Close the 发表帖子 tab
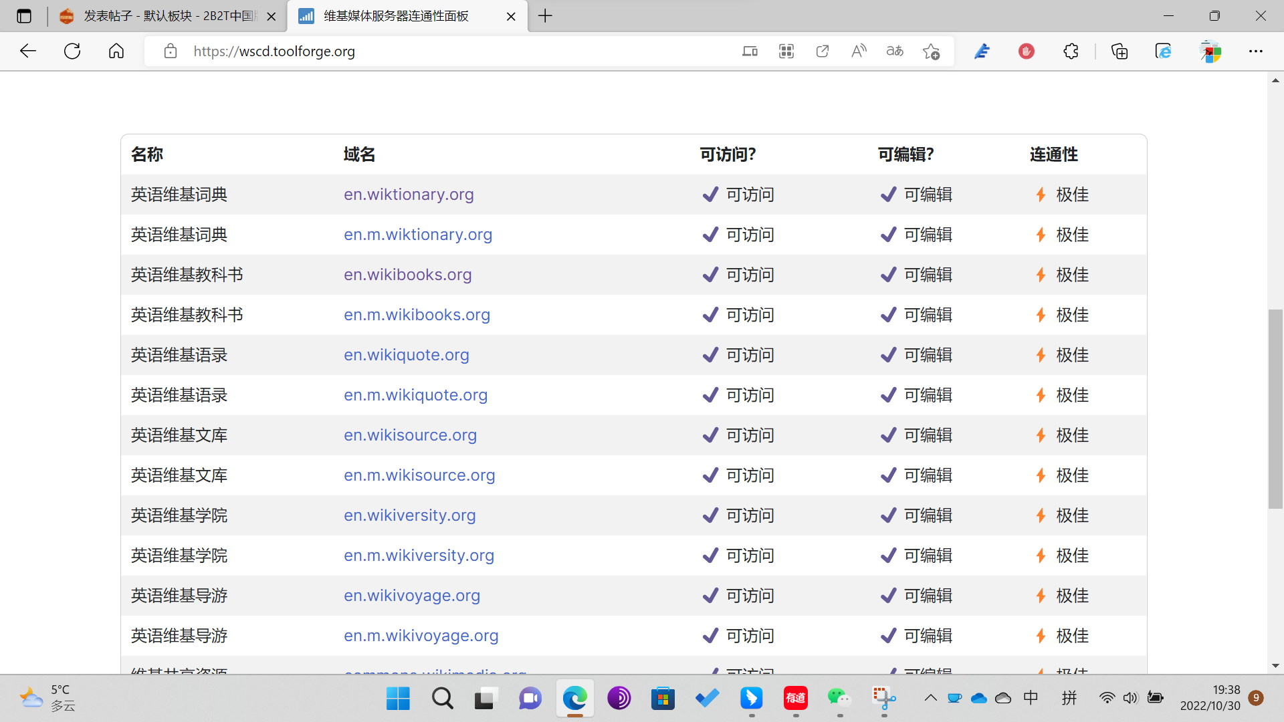 point(272,17)
